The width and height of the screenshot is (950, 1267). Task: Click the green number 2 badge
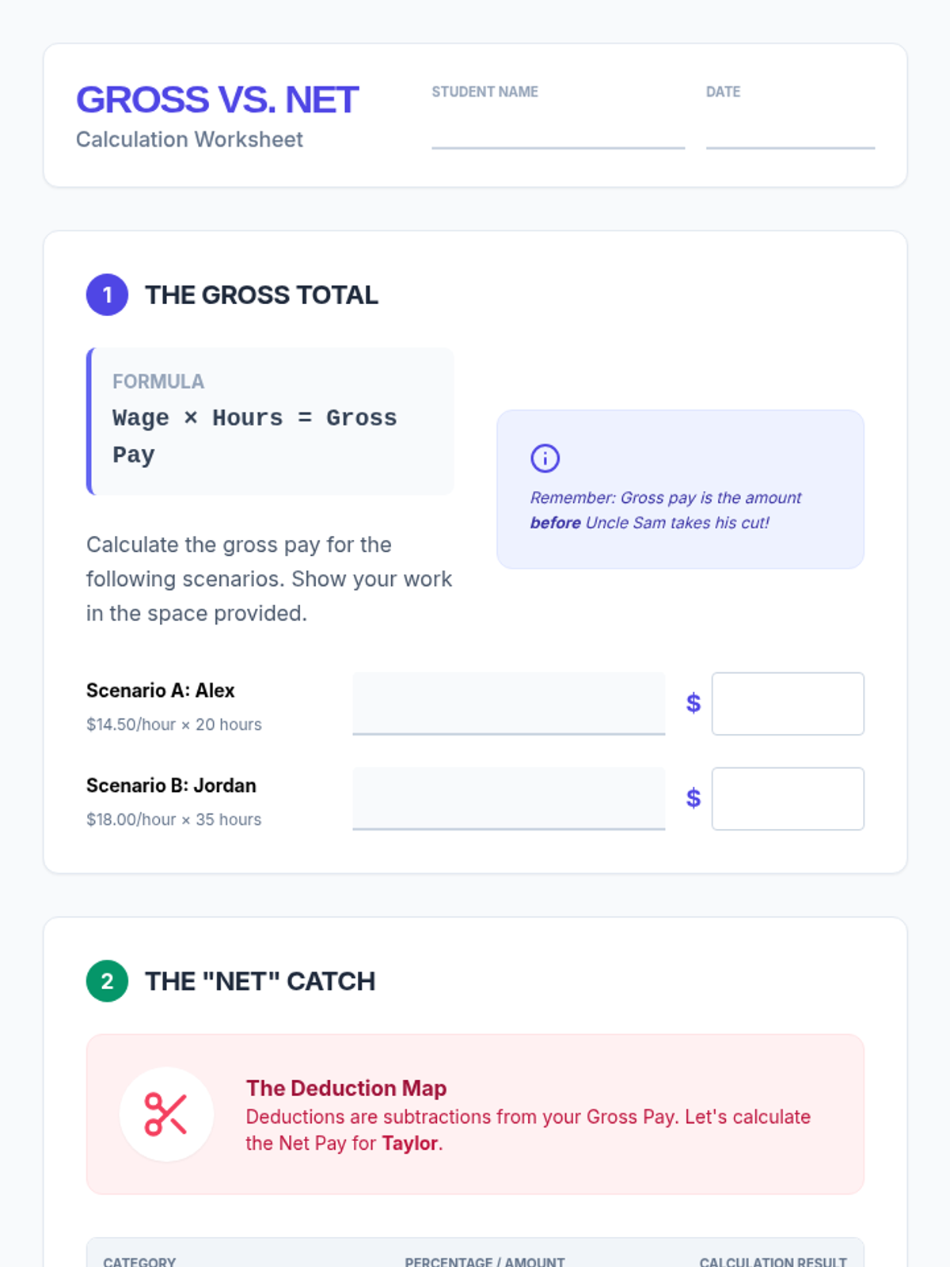click(x=107, y=981)
